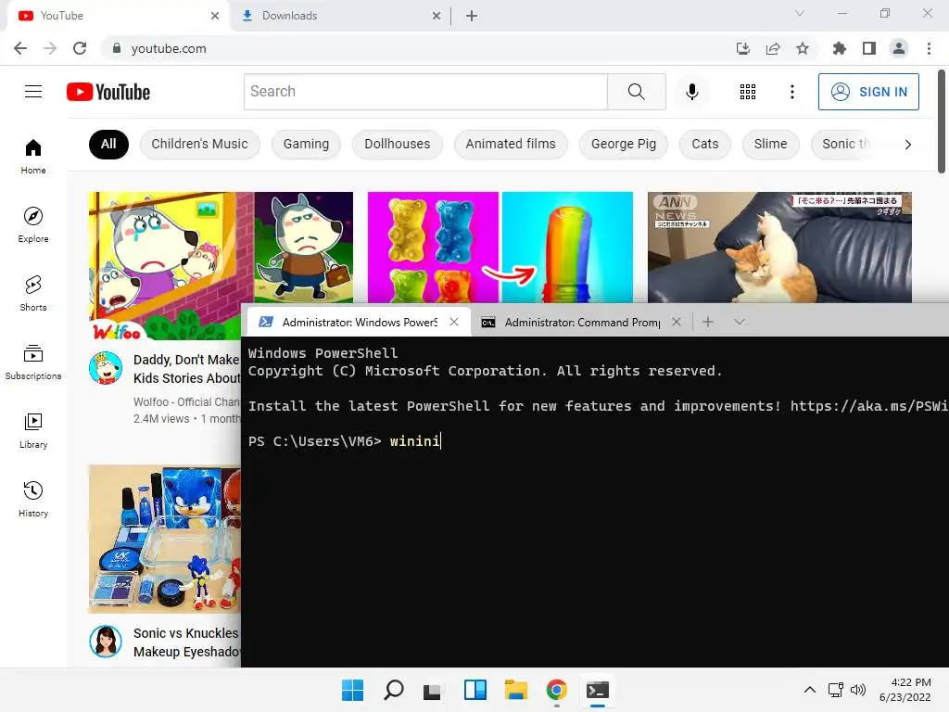Open Widgets from the taskbar
949x712 pixels.
(475, 690)
